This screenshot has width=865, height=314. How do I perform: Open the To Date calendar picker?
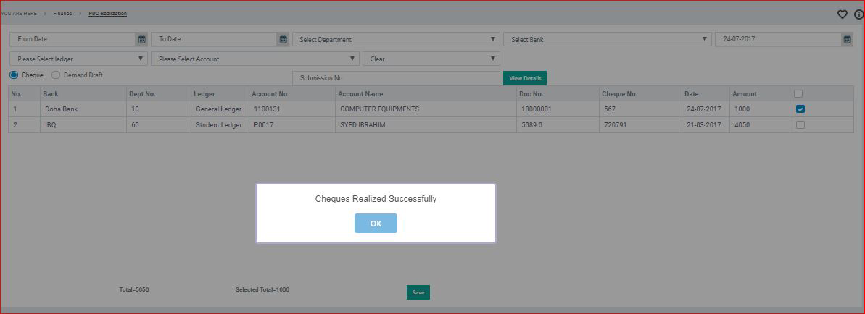(283, 39)
